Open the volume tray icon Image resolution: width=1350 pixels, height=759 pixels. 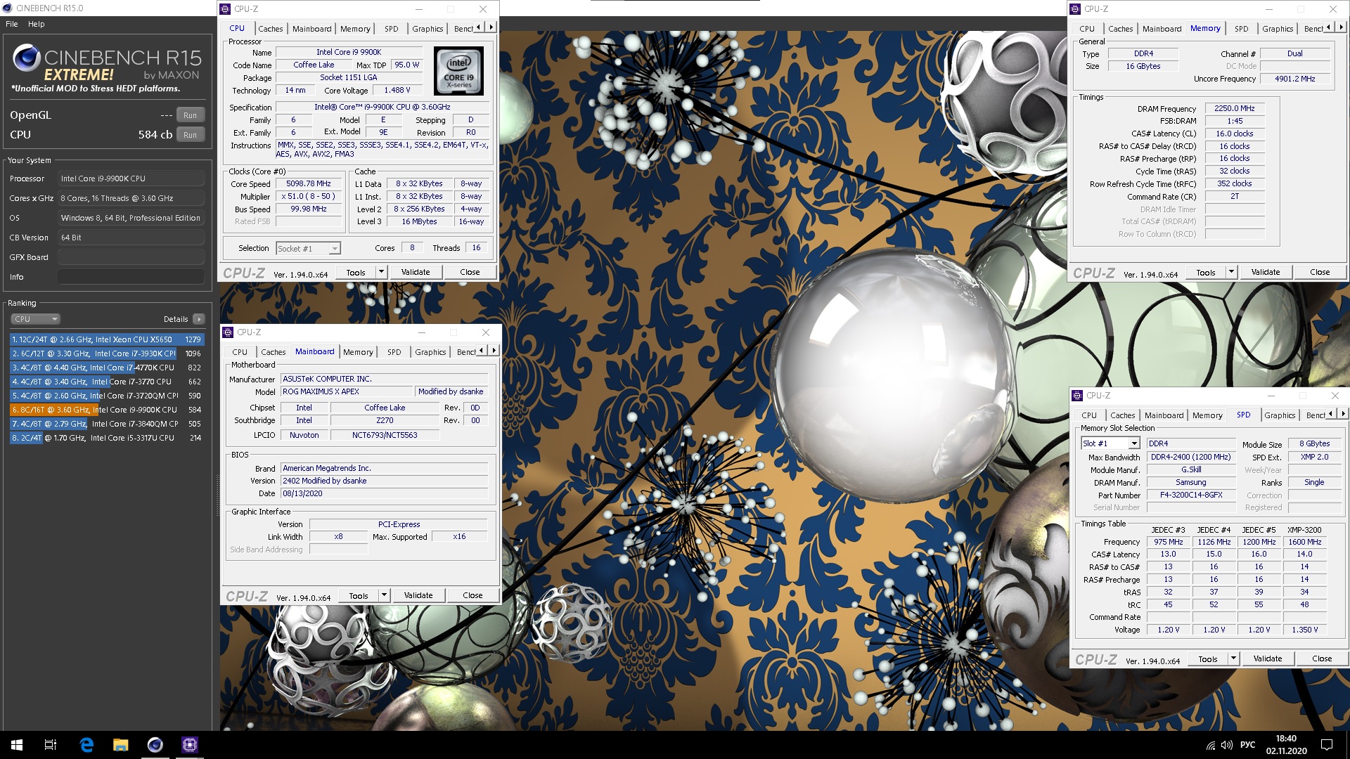[1227, 745]
